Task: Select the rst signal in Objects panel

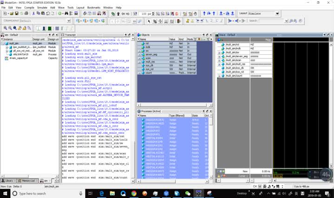Action: coord(167,44)
